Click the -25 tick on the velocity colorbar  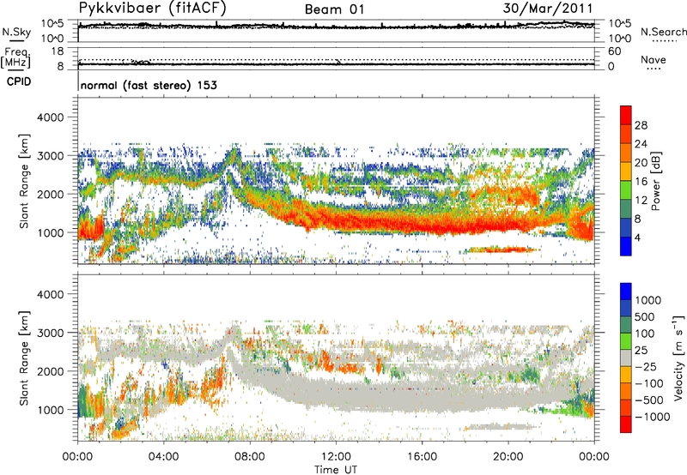[x=647, y=366]
